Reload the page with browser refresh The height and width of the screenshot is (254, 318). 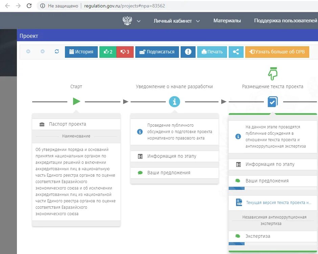pyautogui.click(x=29, y=6)
